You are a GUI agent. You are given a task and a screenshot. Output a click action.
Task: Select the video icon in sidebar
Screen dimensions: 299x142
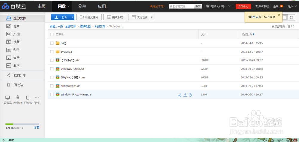(x=9, y=42)
